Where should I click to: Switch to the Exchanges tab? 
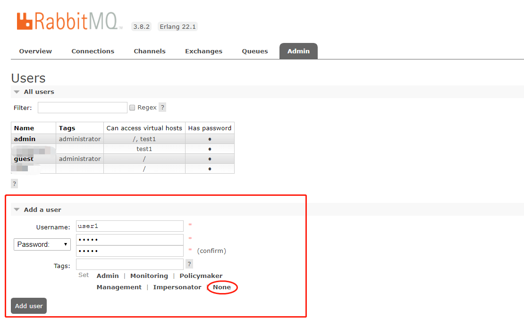point(203,51)
